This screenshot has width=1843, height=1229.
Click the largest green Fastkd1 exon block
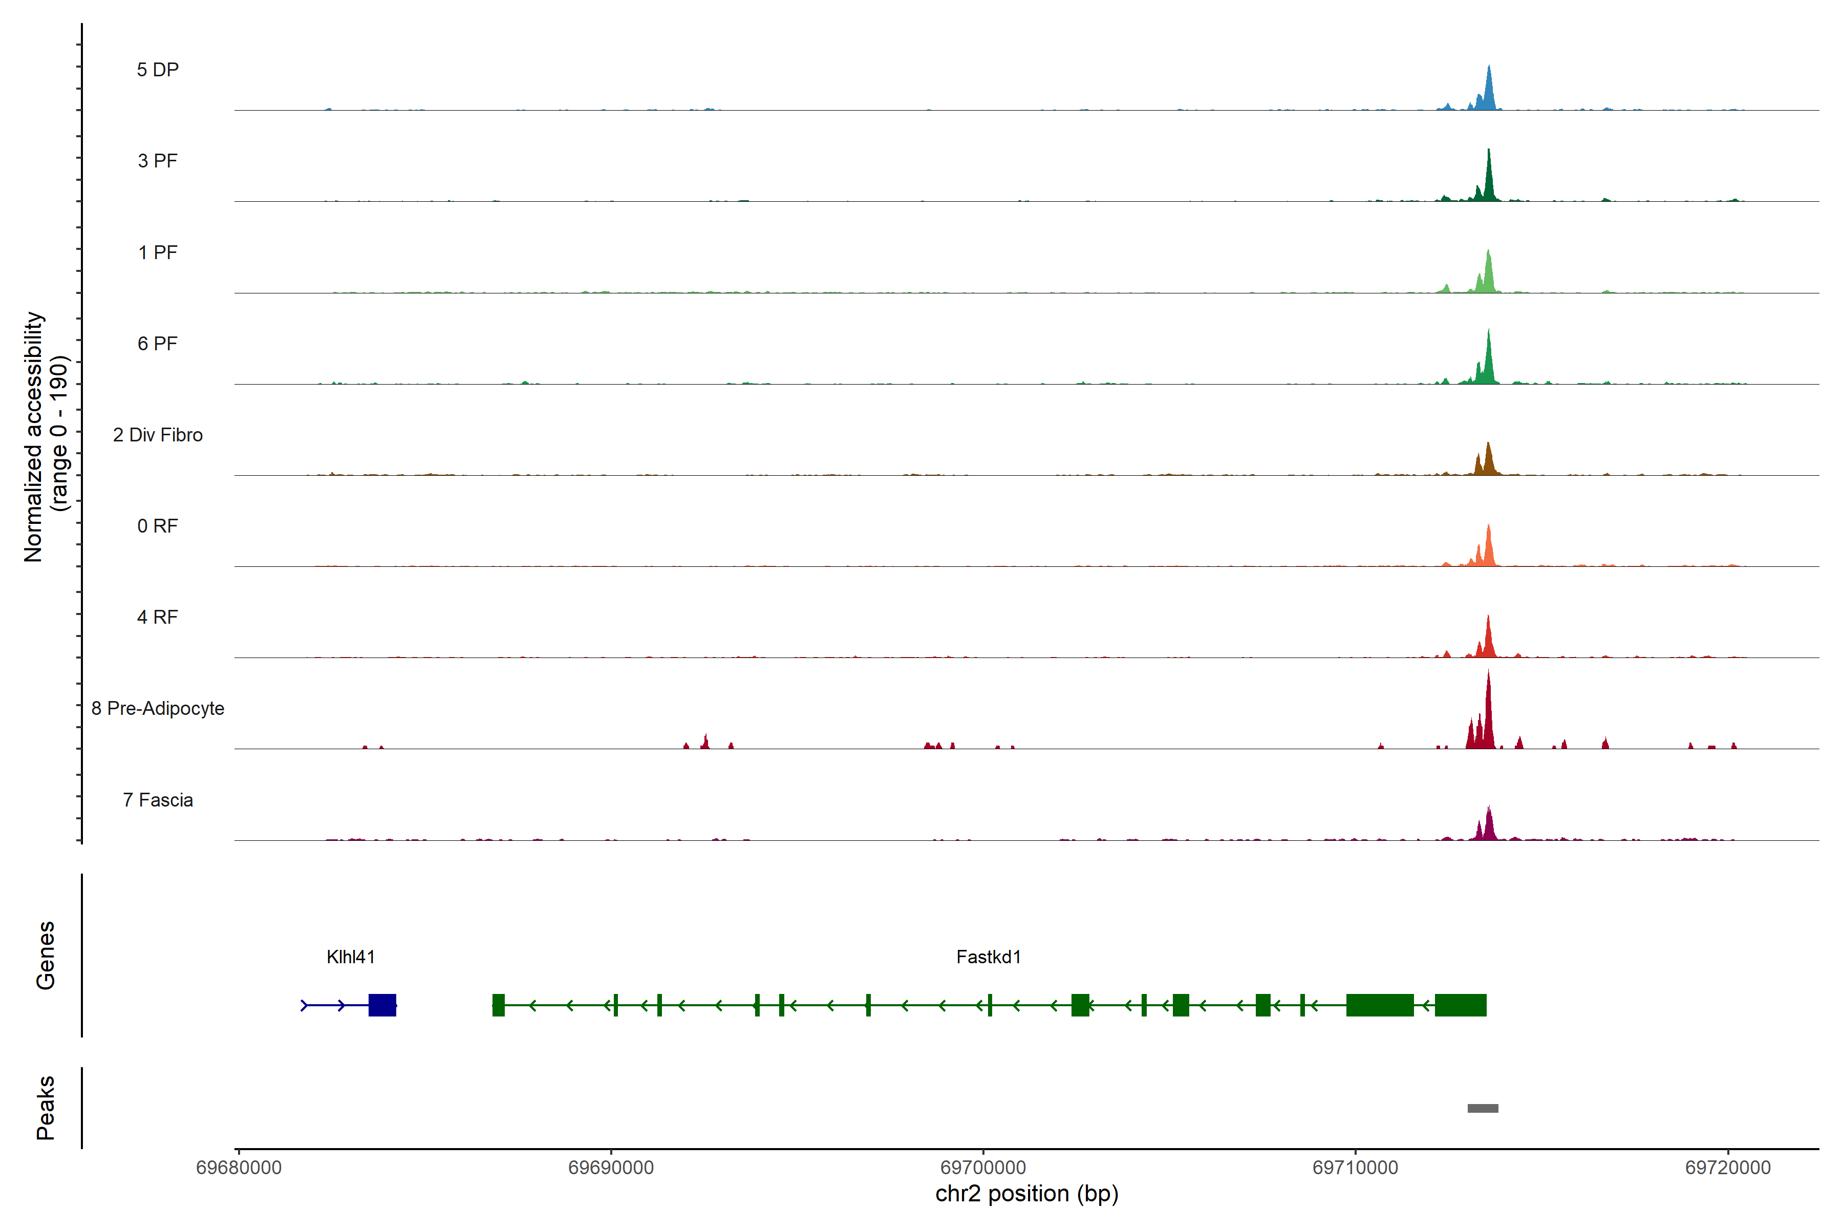coord(1379,1005)
